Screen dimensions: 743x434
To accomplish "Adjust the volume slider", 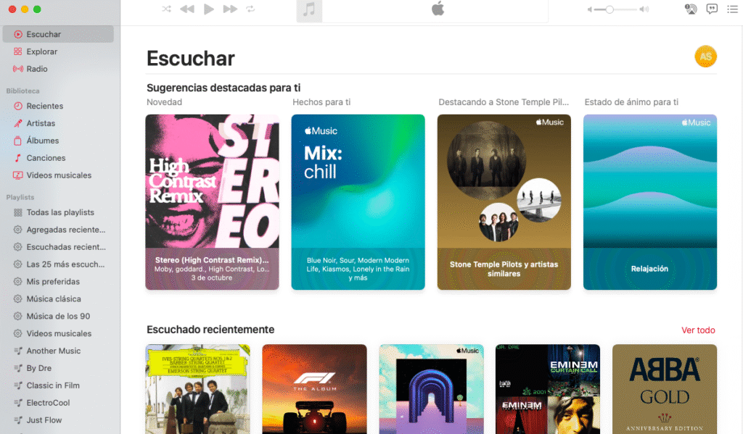I will click(x=610, y=9).
